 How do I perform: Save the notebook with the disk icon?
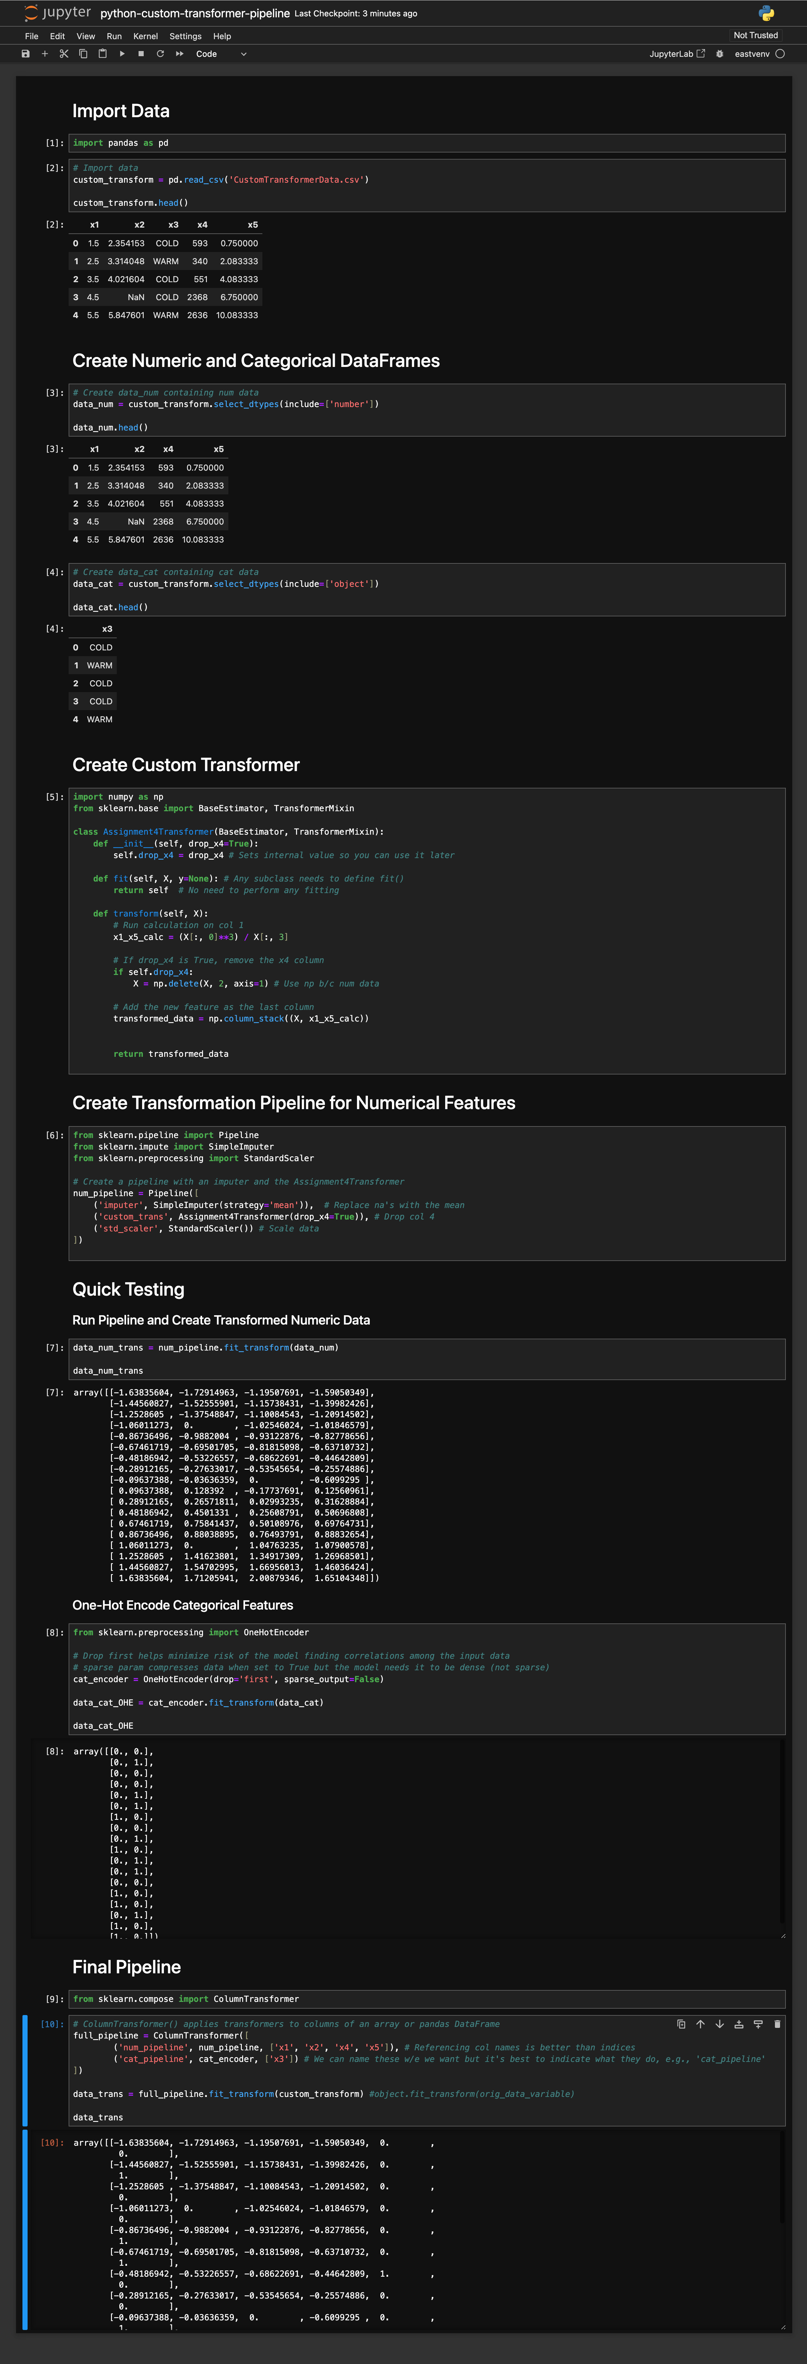tap(26, 54)
